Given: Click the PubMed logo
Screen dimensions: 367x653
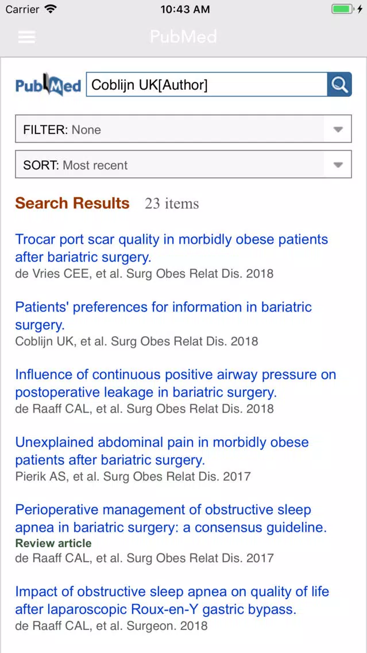Looking at the screenshot, I should (48, 84).
